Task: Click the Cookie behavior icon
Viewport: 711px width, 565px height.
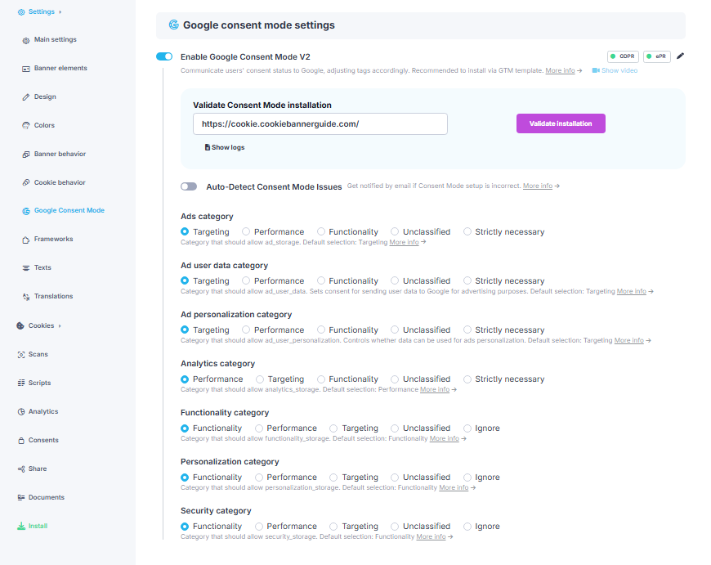Action: tap(26, 182)
